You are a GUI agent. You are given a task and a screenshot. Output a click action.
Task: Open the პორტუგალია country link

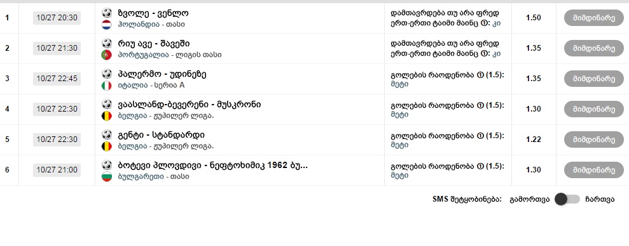pos(143,55)
